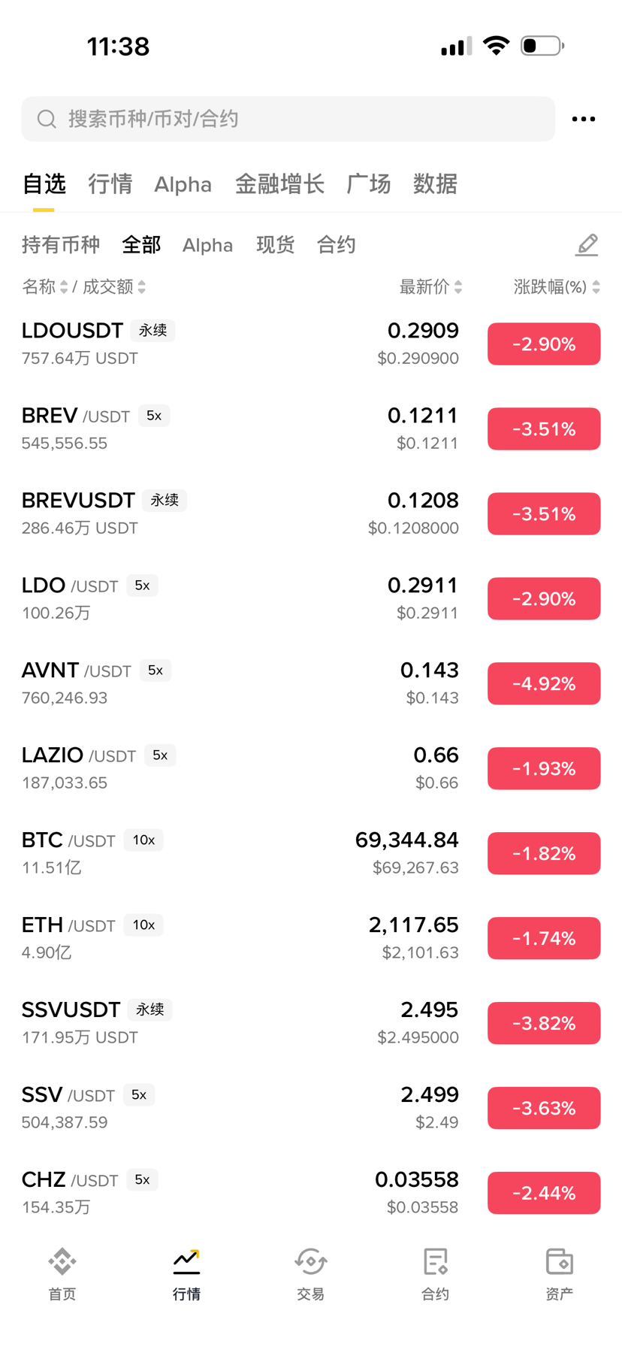The height and width of the screenshot is (1353, 622).
Task: Click the search input field
Action: click(x=300, y=120)
